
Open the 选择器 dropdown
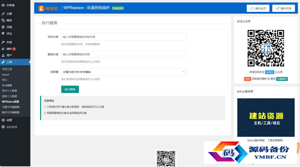(x=124, y=72)
